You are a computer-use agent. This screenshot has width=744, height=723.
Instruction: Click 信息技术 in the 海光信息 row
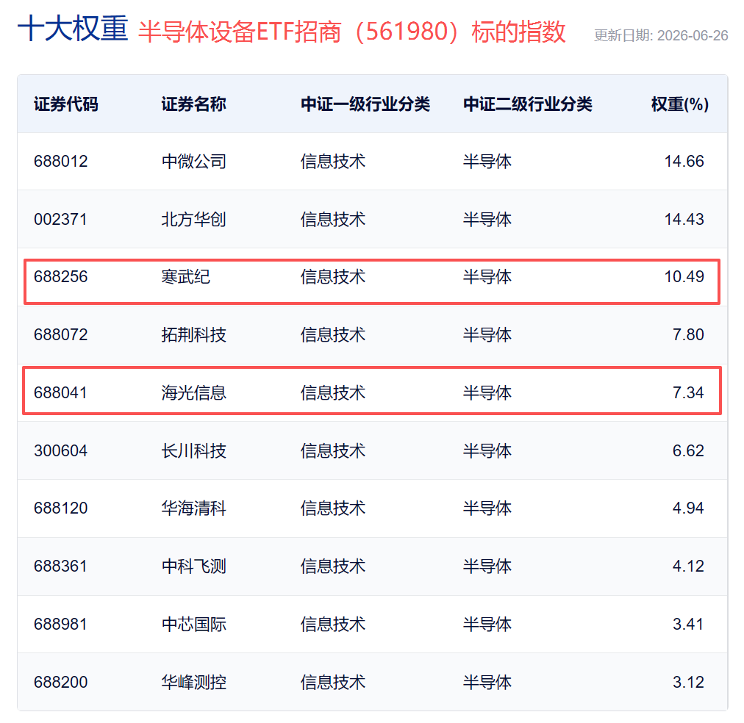click(333, 393)
